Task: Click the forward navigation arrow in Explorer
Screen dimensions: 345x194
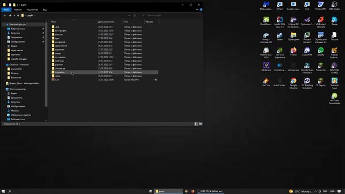Action: tap(10, 16)
